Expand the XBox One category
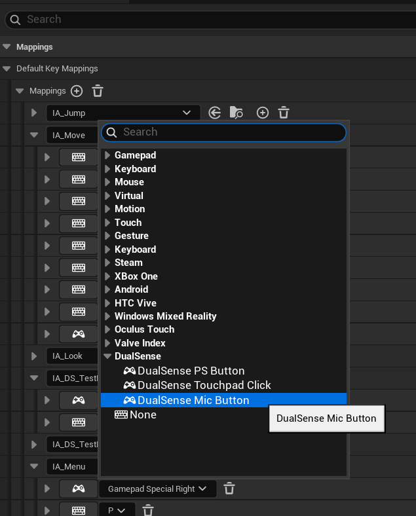This screenshot has width=416, height=516. pyautogui.click(x=107, y=276)
